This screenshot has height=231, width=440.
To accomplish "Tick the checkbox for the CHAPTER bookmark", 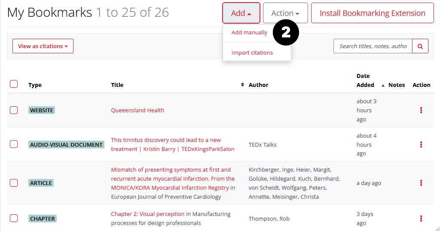I will [14, 218].
